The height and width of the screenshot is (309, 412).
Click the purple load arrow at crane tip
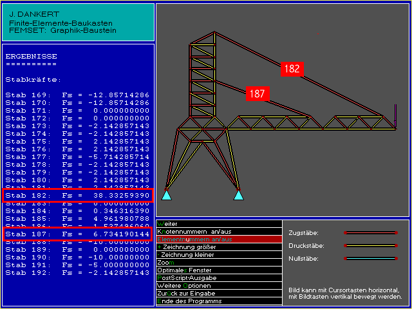[x=395, y=116]
